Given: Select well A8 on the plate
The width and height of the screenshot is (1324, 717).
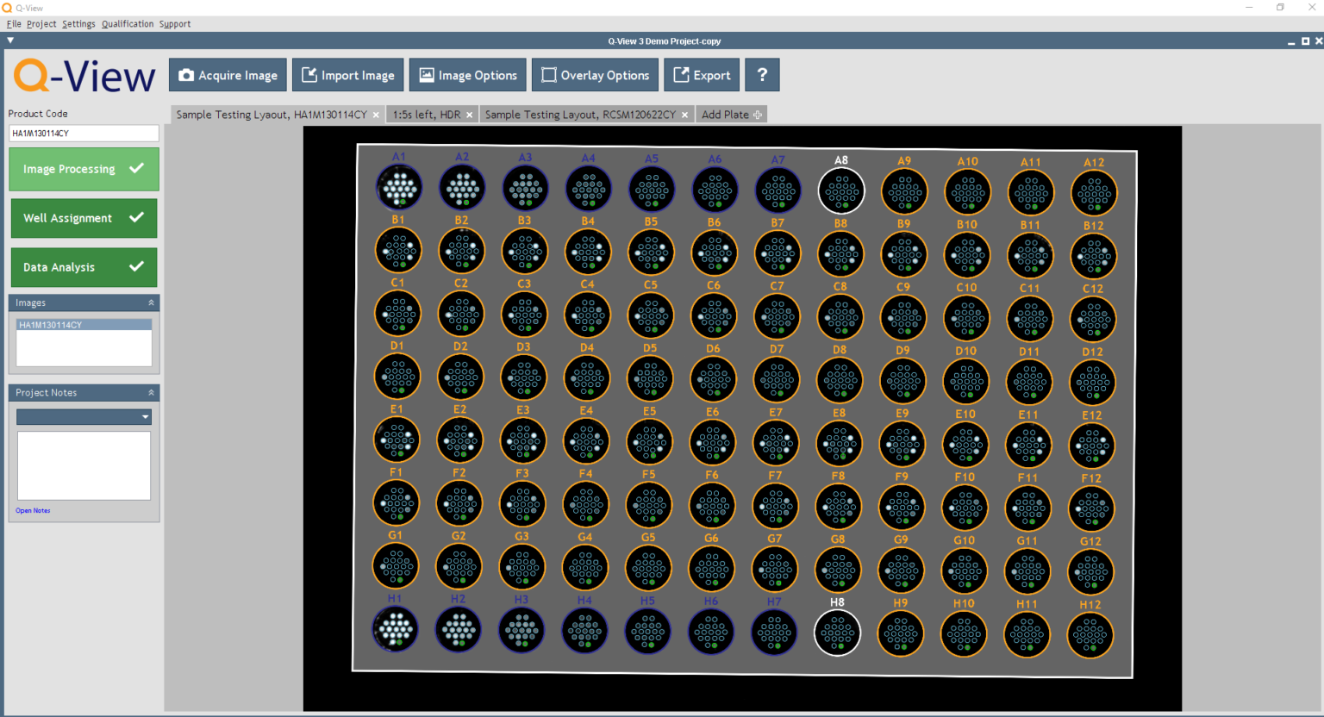Looking at the screenshot, I should (x=840, y=190).
